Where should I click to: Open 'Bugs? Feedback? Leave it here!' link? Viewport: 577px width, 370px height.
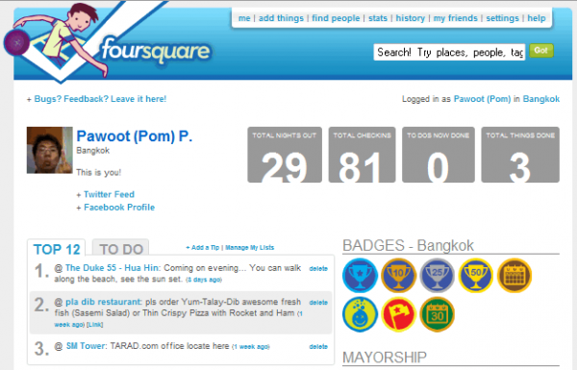(x=100, y=99)
